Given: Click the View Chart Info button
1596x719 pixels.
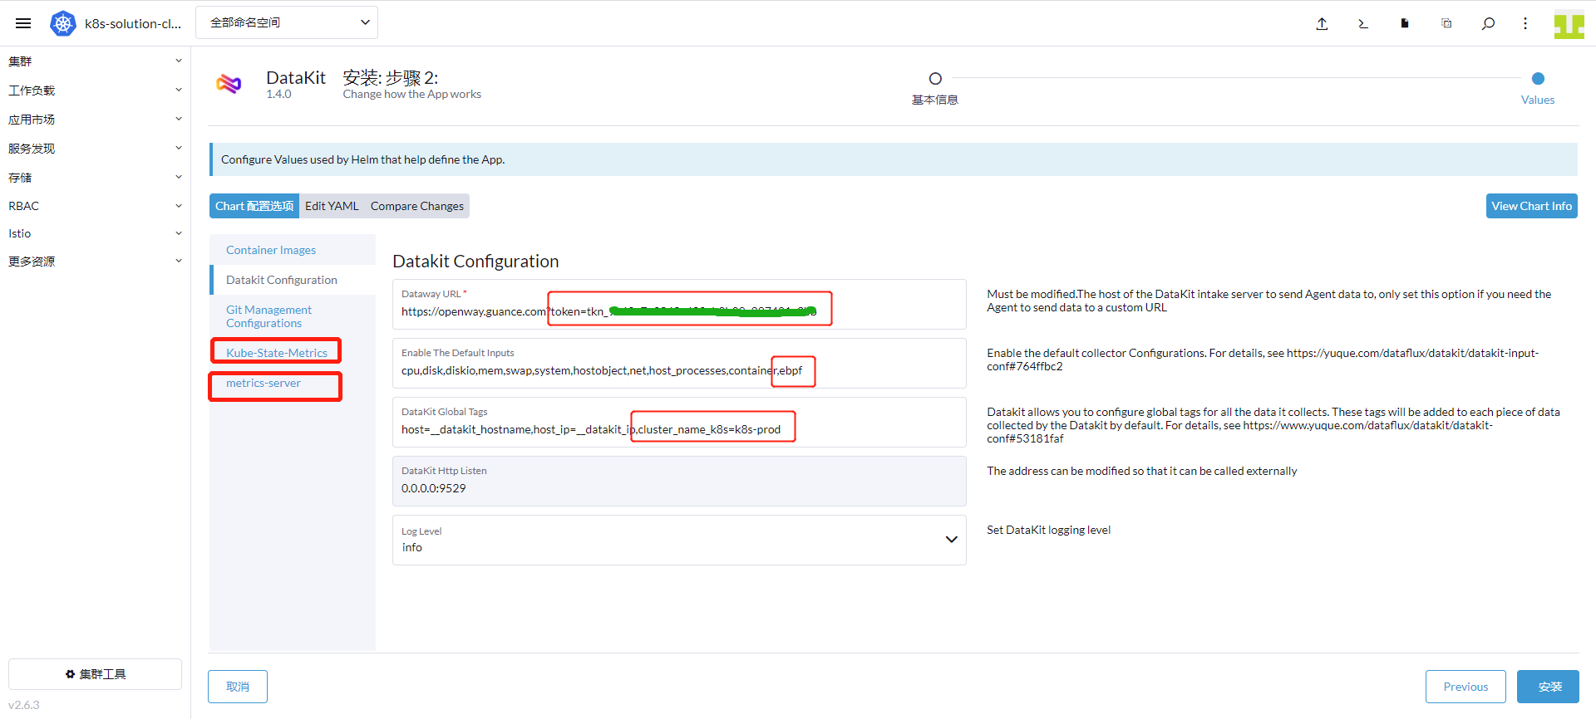Looking at the screenshot, I should coord(1531,206).
